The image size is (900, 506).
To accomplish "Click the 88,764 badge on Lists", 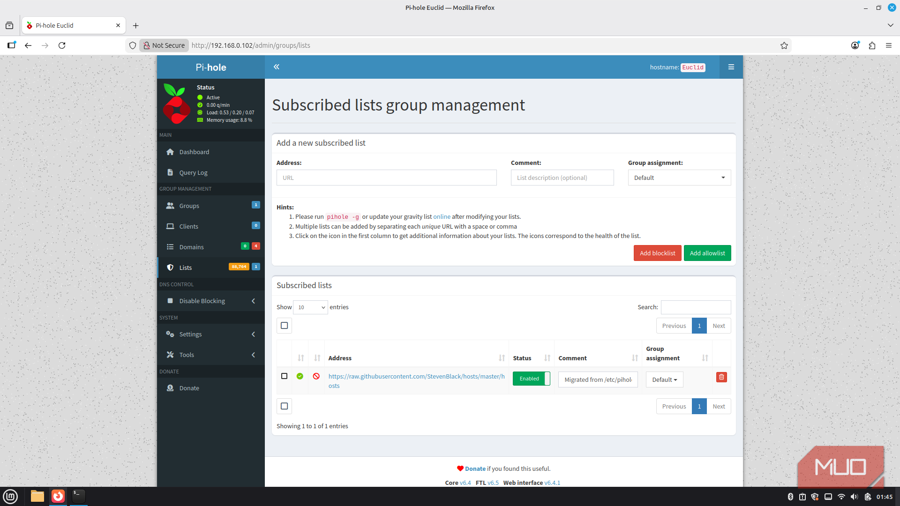I will pyautogui.click(x=239, y=267).
